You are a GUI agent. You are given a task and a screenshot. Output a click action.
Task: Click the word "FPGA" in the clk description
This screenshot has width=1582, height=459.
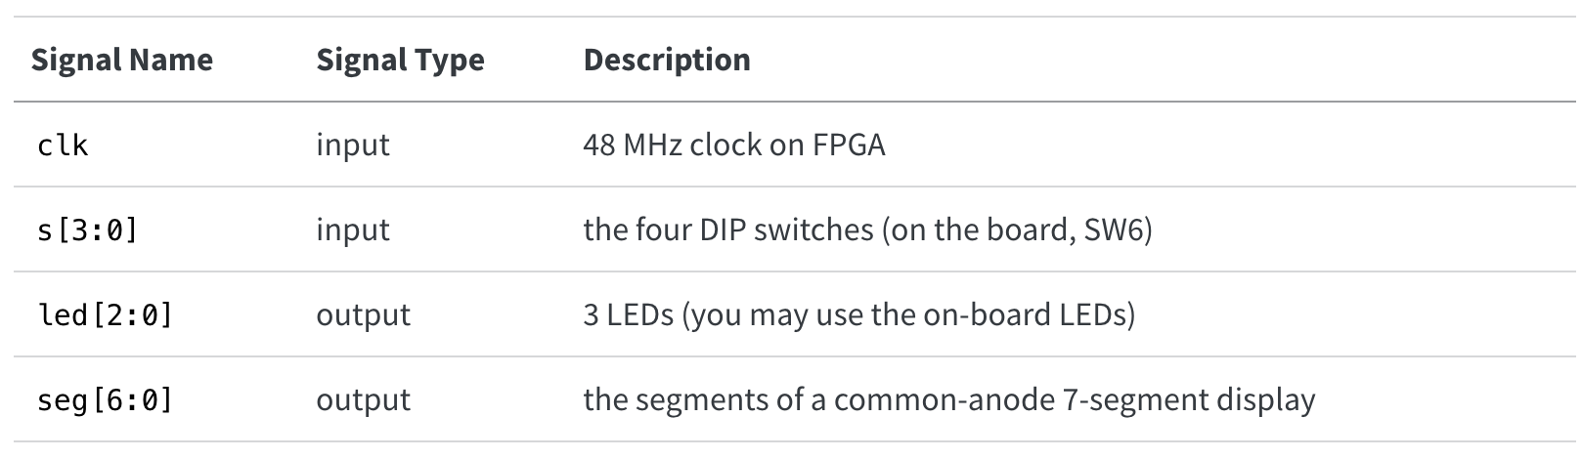point(849,146)
